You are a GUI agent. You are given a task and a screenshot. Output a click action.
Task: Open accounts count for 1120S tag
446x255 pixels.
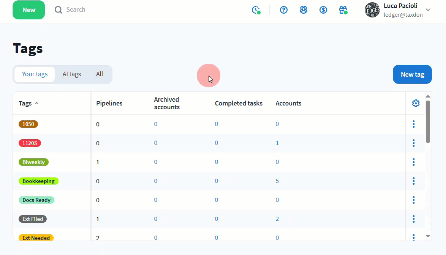tap(277, 143)
